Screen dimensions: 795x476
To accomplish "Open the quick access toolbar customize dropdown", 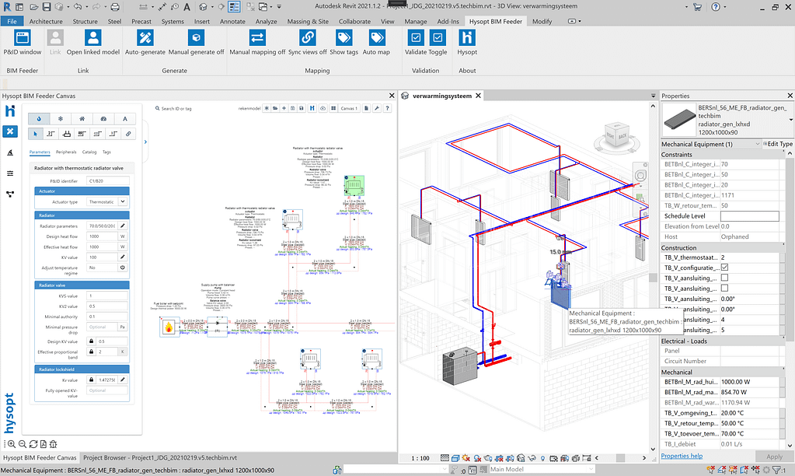I will point(279,6).
